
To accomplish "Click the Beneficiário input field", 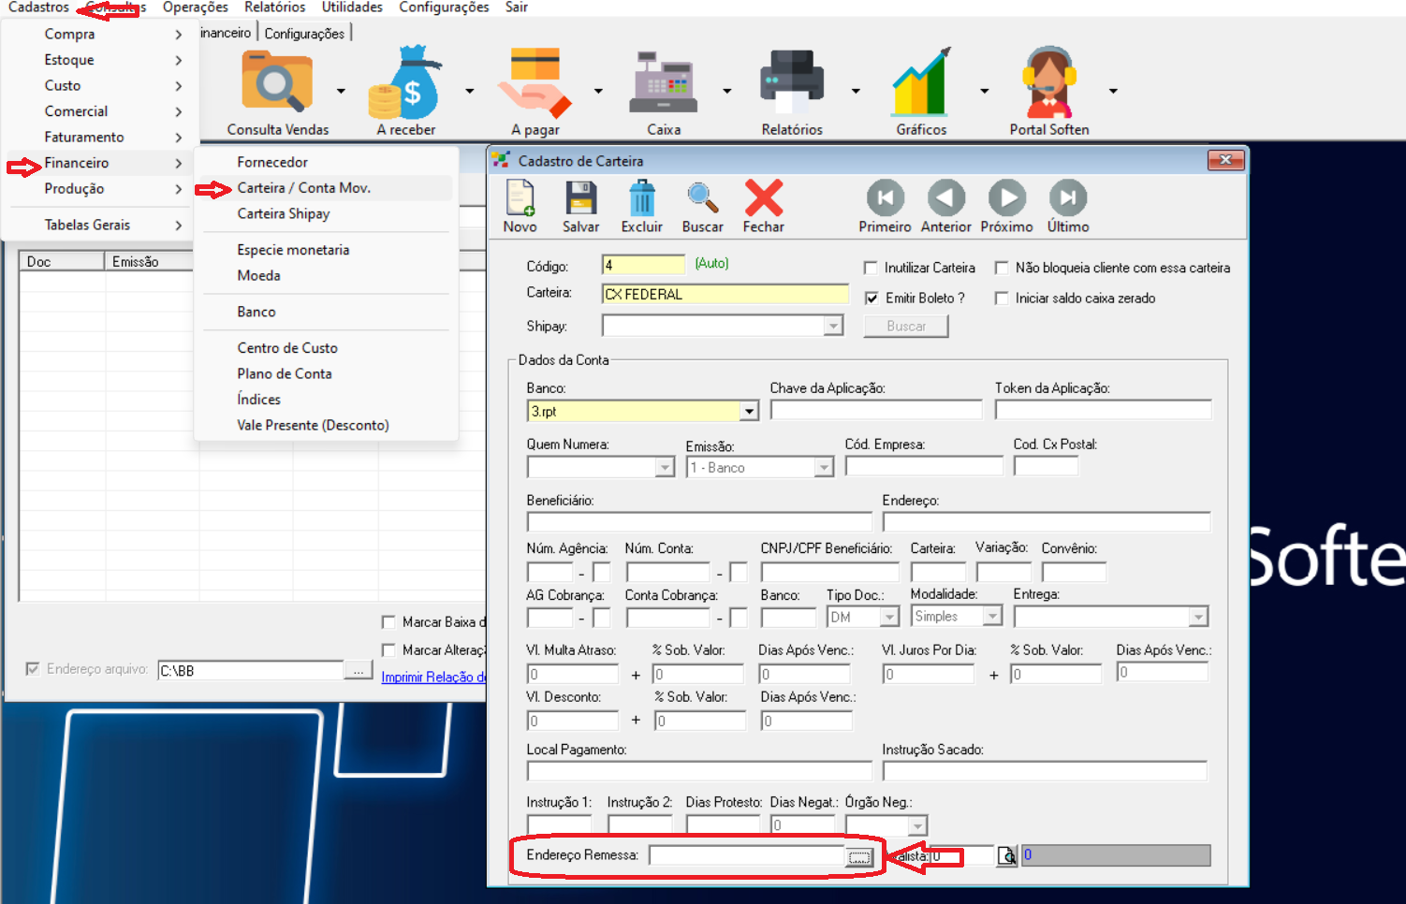I will point(699,521).
